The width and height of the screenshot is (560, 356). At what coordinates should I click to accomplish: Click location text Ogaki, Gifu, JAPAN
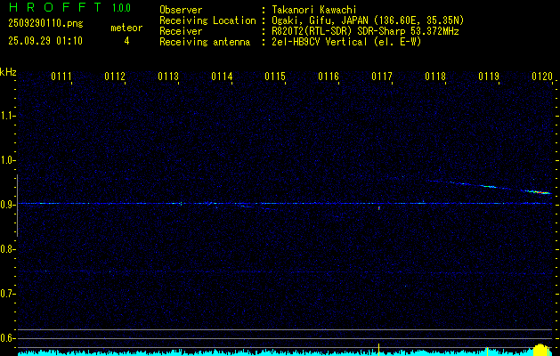[318, 20]
